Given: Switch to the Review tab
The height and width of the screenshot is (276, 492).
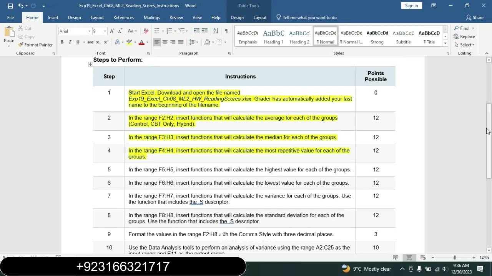Looking at the screenshot, I should tap(176, 18).
